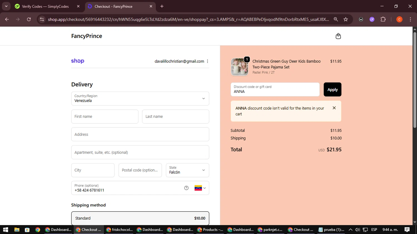Click the Total amount $21.95
Viewport: 417px width, 234px height.
coord(334,150)
